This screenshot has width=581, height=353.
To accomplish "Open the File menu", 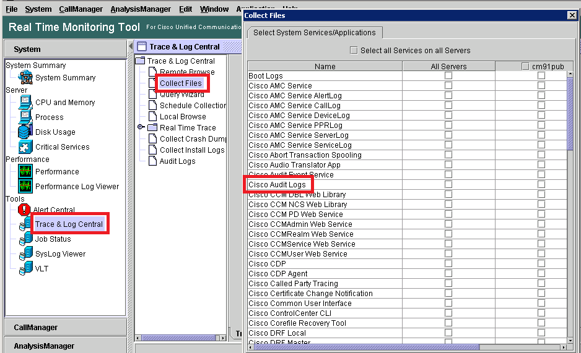I will [x=12, y=9].
